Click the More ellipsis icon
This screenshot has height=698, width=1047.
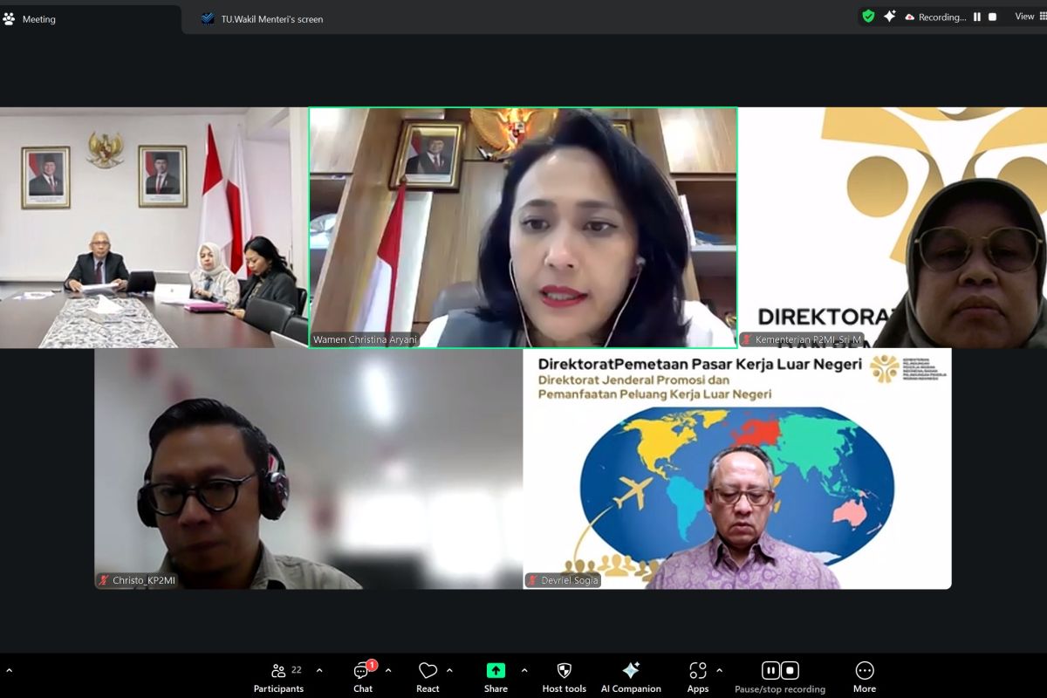864,670
